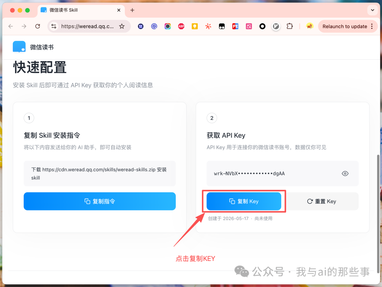Click the masked API Key field

coord(283,173)
